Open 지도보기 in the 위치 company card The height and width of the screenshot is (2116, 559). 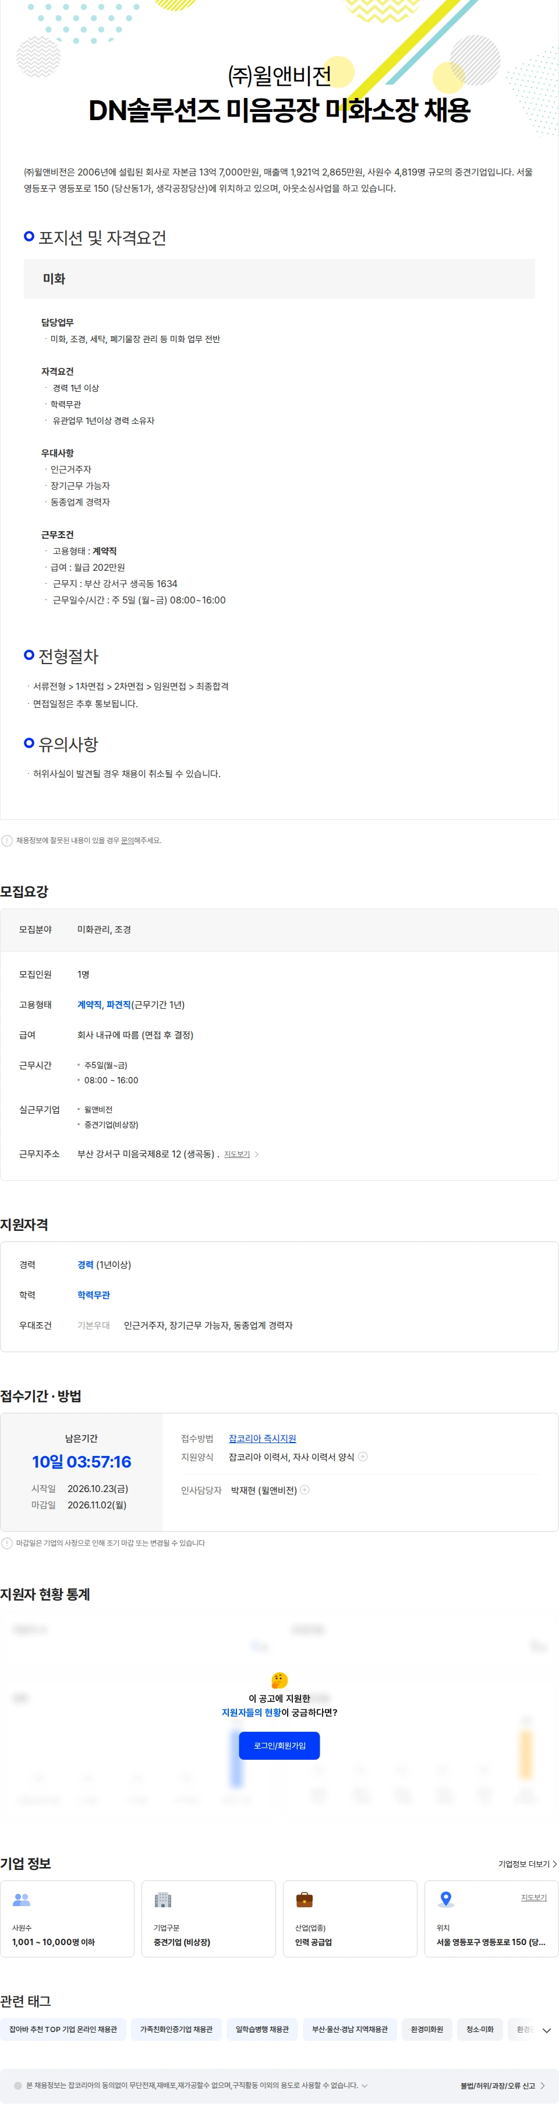click(x=533, y=1897)
